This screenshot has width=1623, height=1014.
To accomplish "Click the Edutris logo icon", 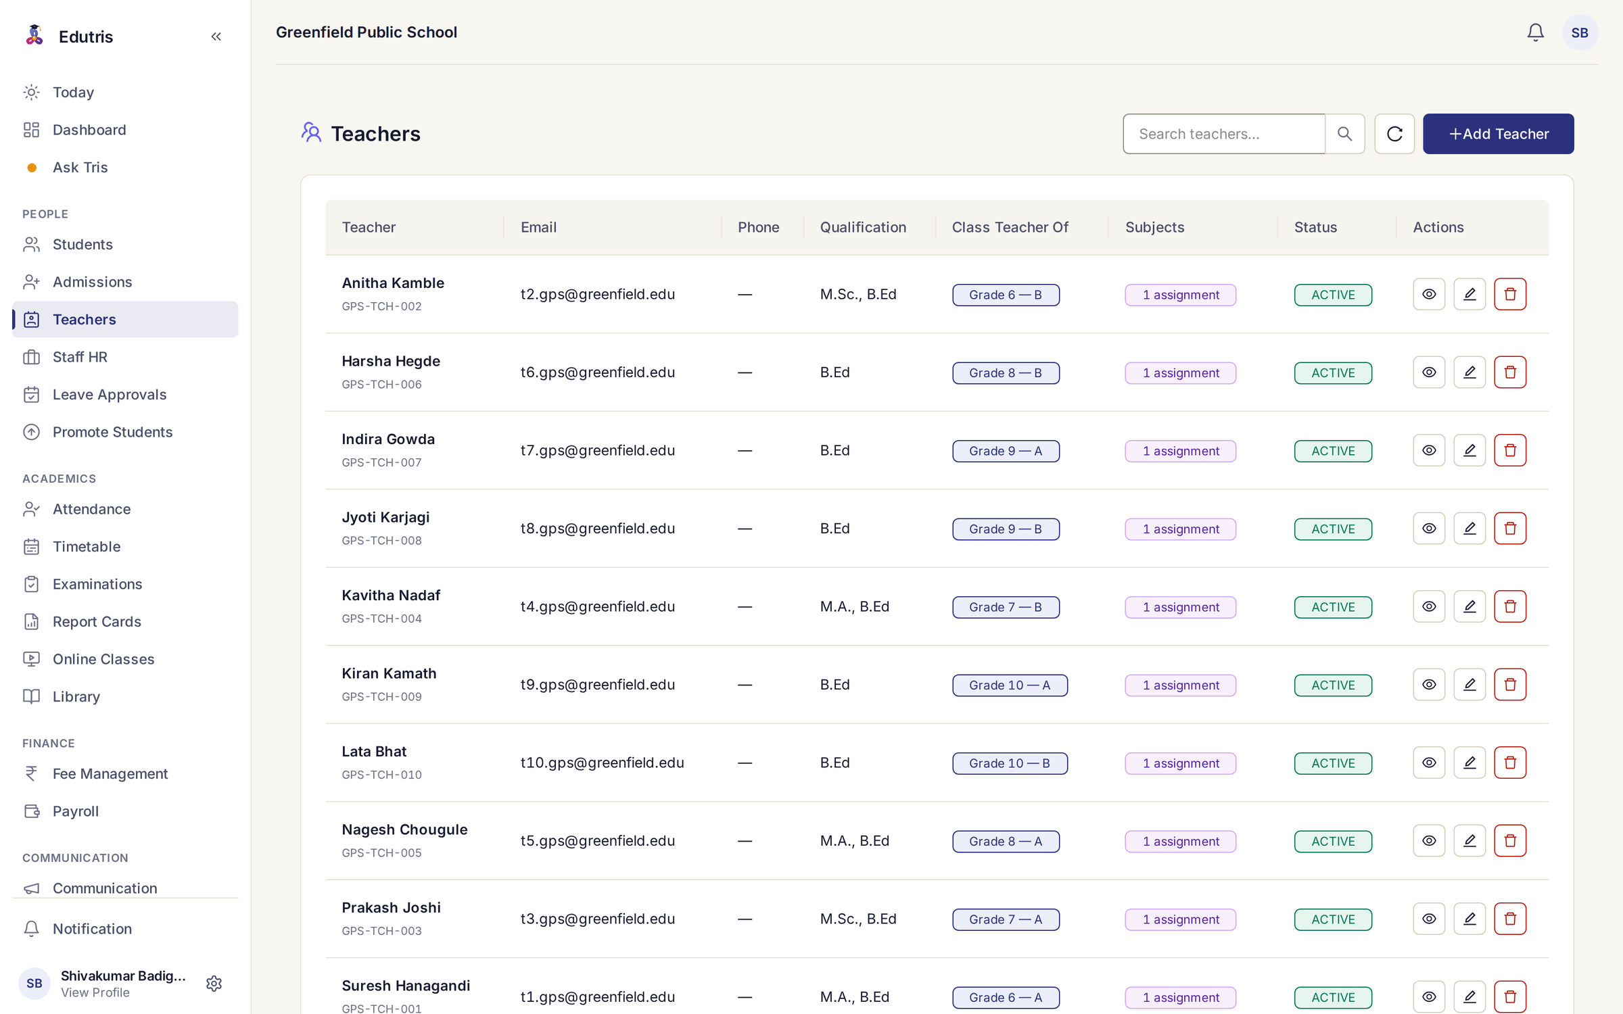I will 34,35.
